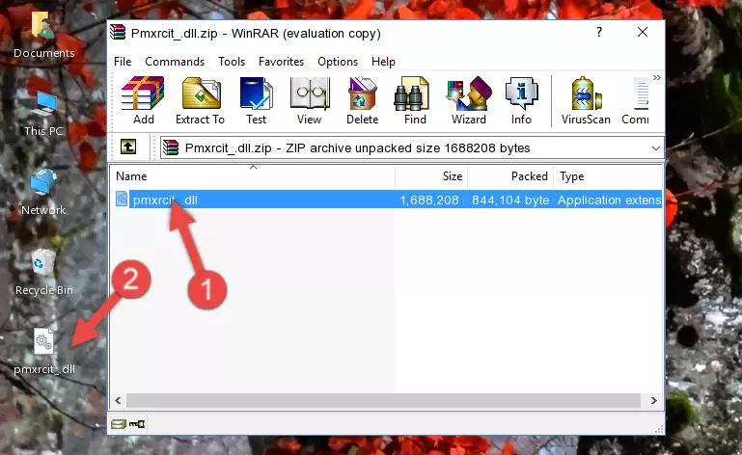Click the key password icon in status bar
This screenshot has height=455, width=742.
(x=137, y=424)
